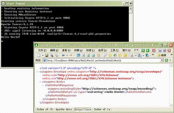Image resolution: width=174 pixels, height=113 pixels.
Task: Click the 链接 links toolbar button
Action: (x=162, y=55)
